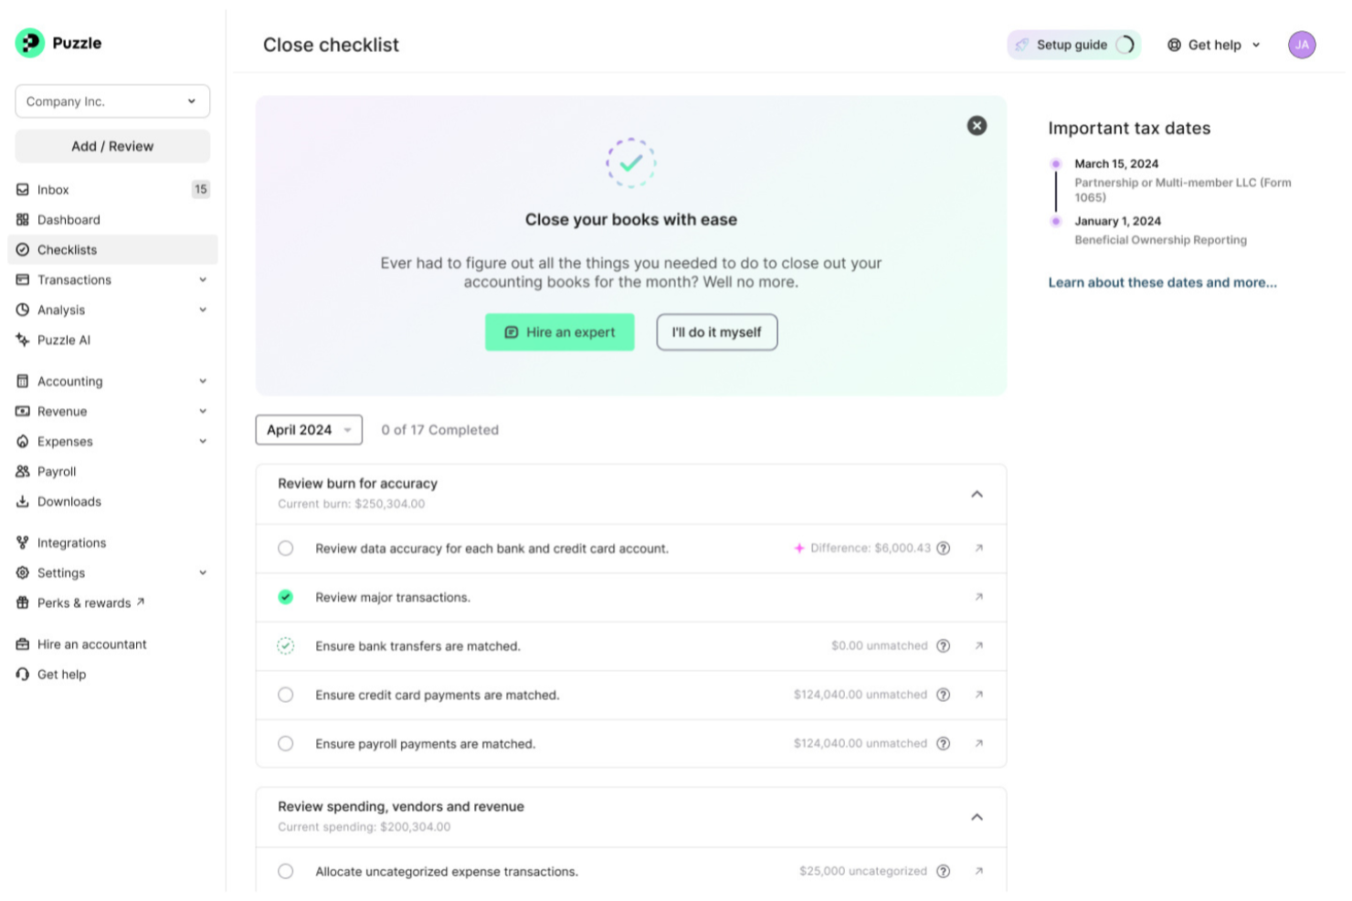Switch to the Checklists section
This screenshot has width=1352, height=901.
(67, 249)
